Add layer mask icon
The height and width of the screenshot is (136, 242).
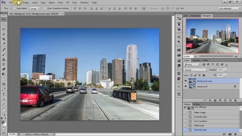(x=215, y=100)
